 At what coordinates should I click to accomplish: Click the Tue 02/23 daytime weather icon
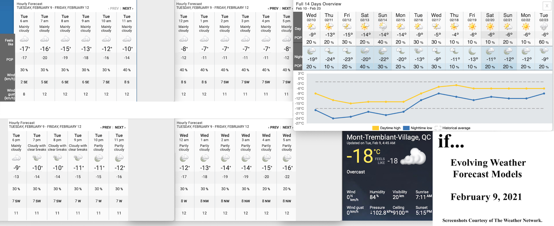coord(544,27)
